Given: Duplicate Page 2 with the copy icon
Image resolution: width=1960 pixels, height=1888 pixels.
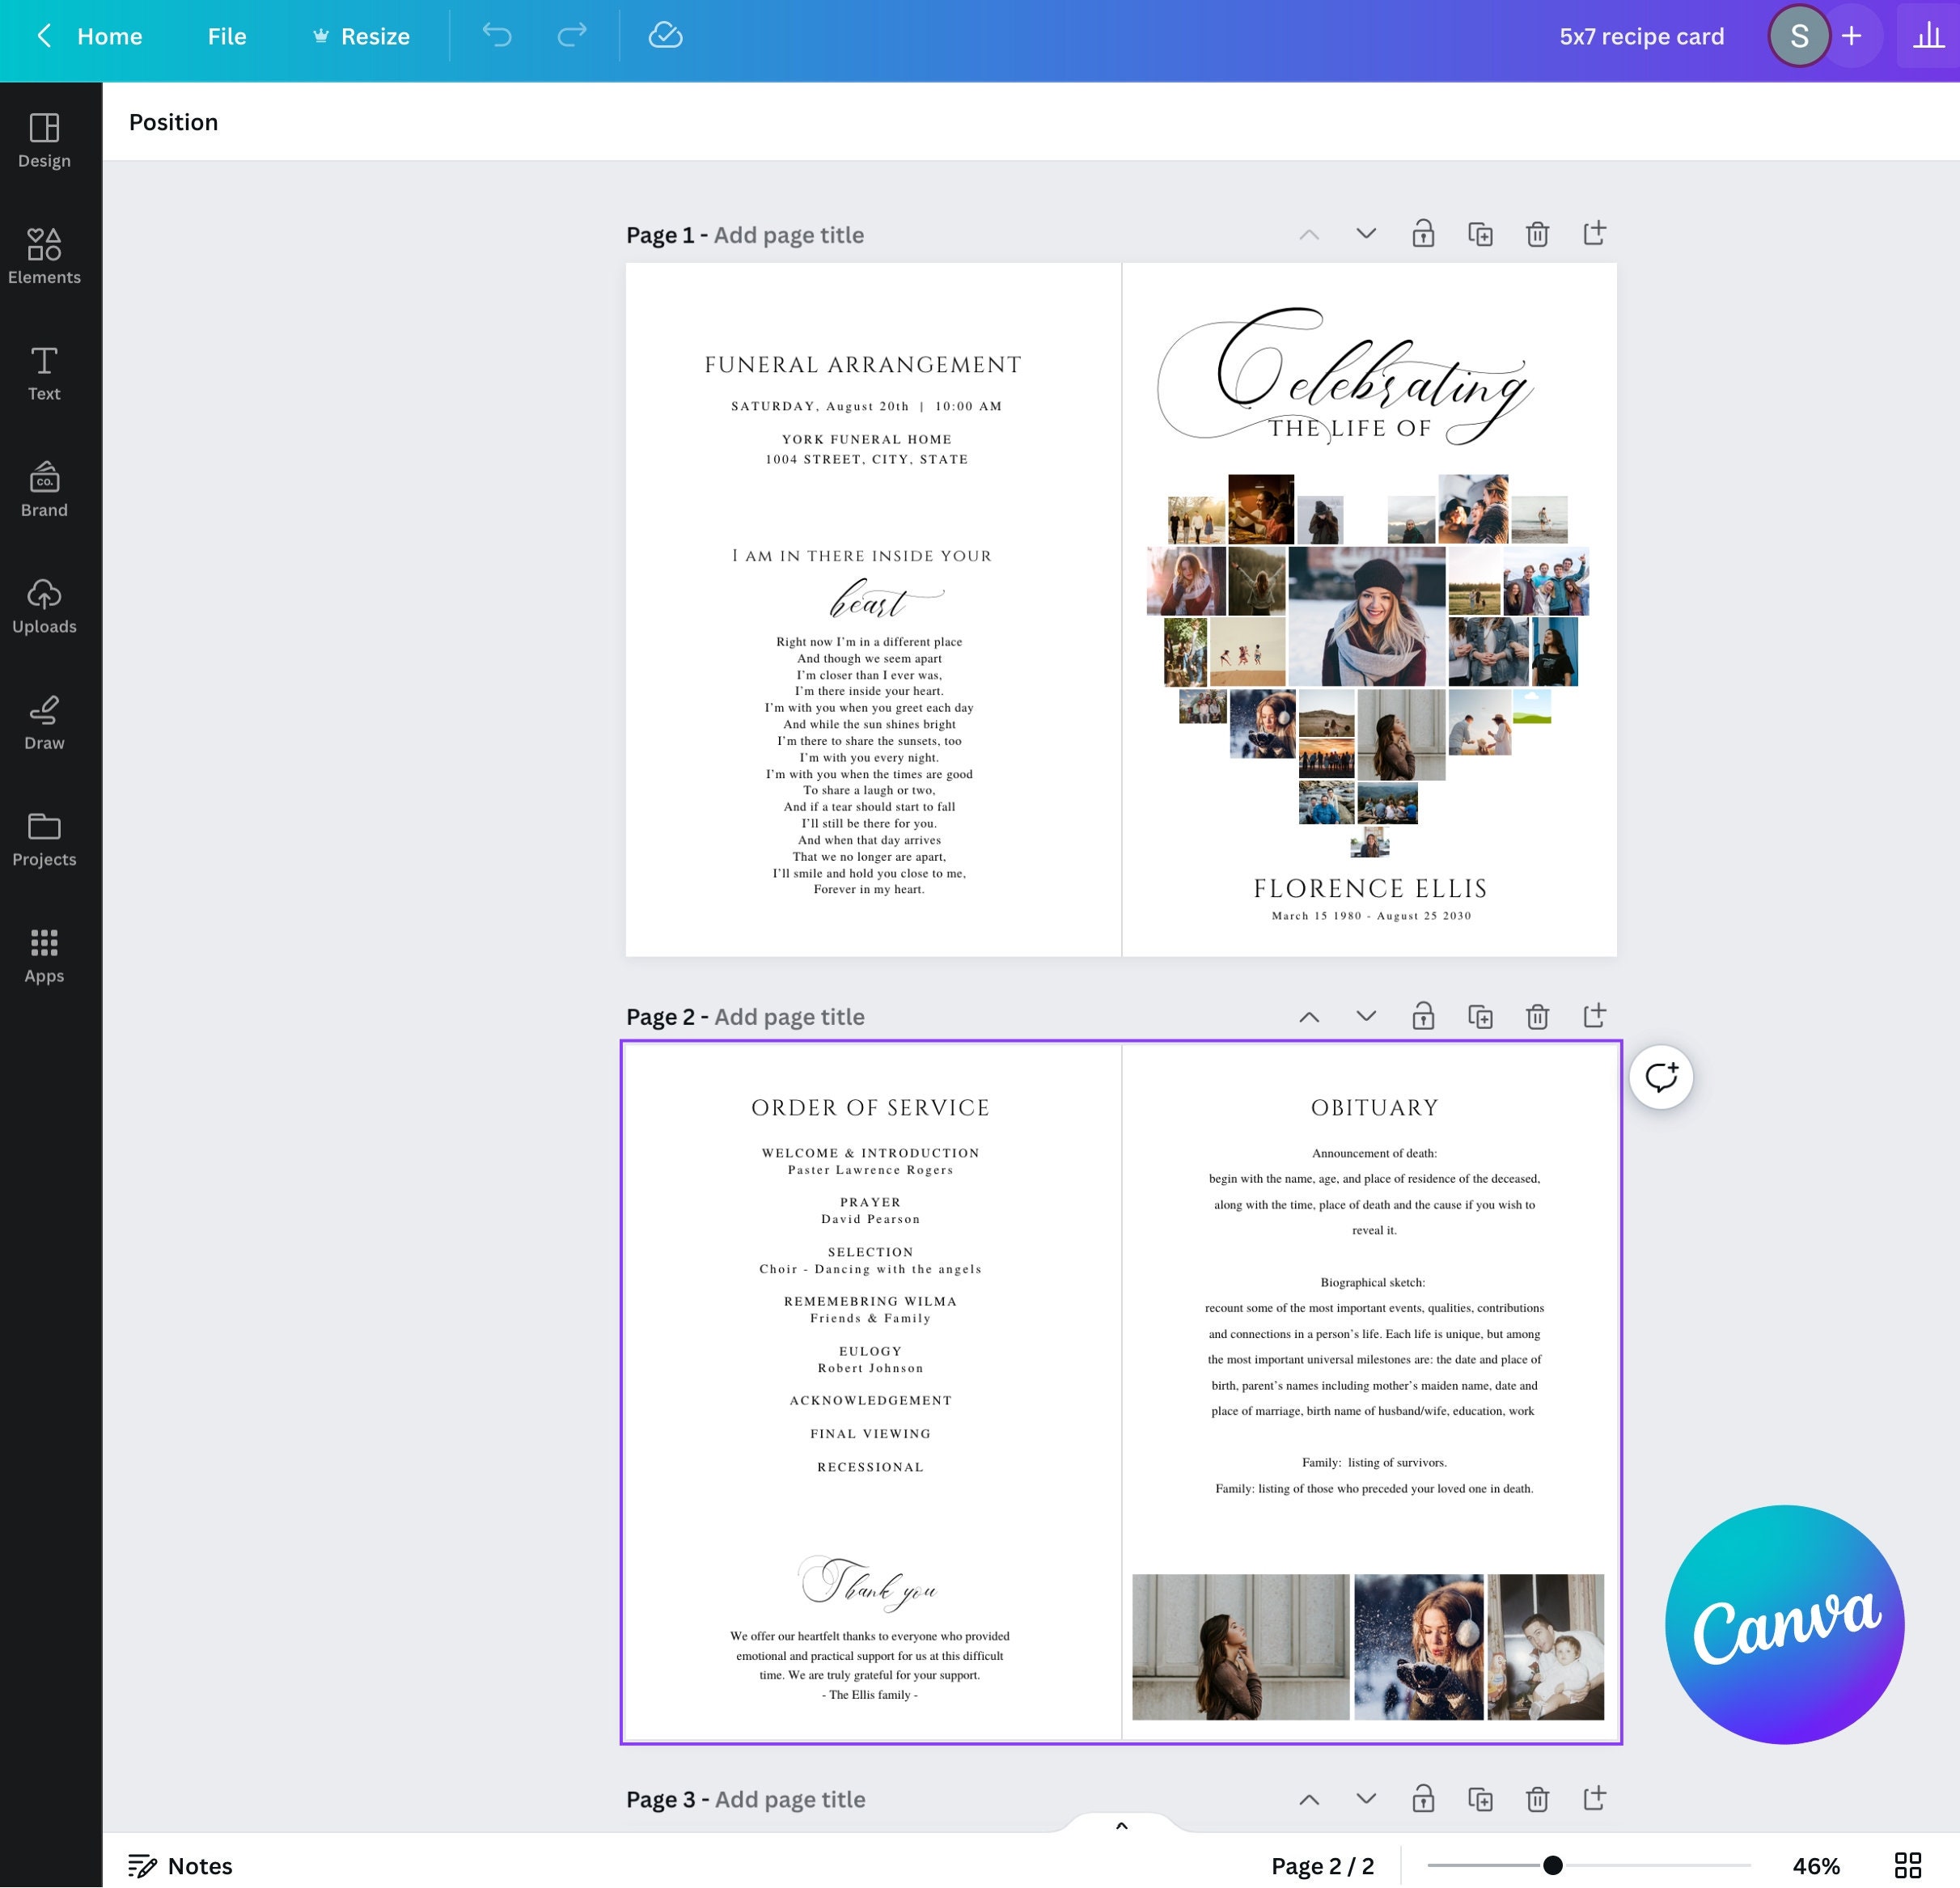Looking at the screenshot, I should click(x=1480, y=1016).
